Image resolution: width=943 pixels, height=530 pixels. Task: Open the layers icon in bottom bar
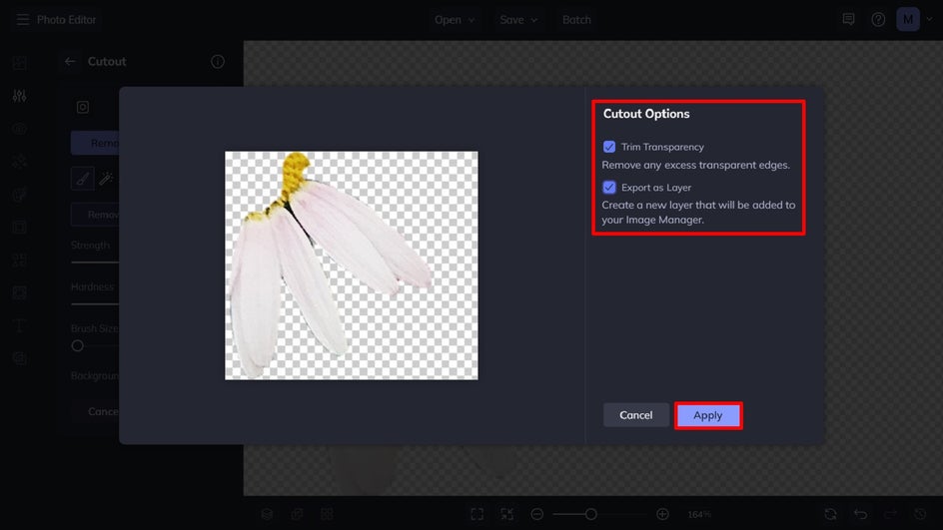pyautogui.click(x=267, y=514)
